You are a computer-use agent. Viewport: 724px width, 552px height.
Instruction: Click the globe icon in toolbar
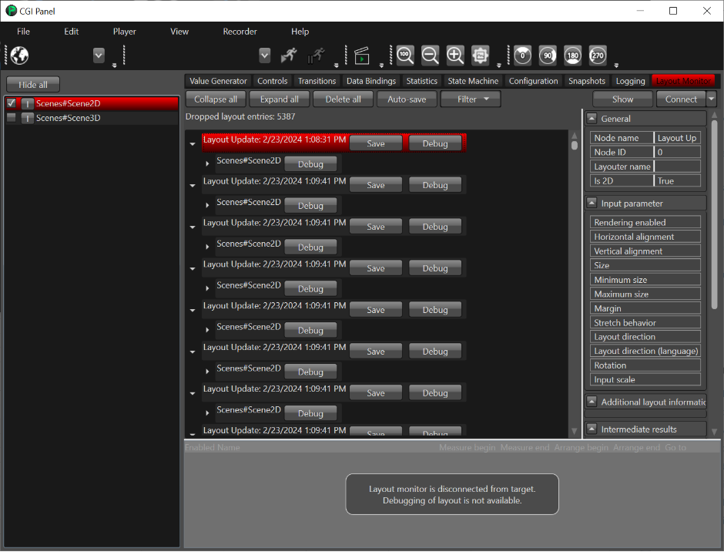click(x=19, y=56)
